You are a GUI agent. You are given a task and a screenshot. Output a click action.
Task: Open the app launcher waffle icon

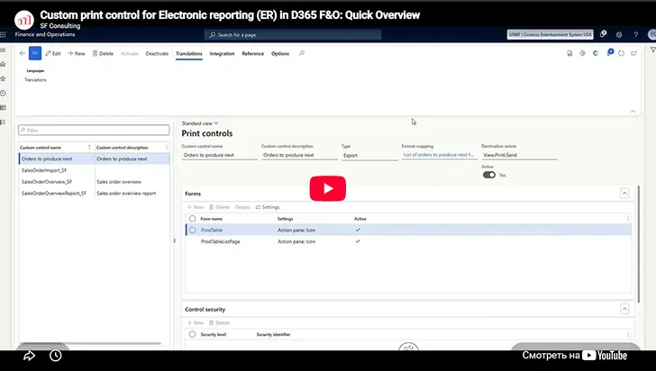pos(3,35)
